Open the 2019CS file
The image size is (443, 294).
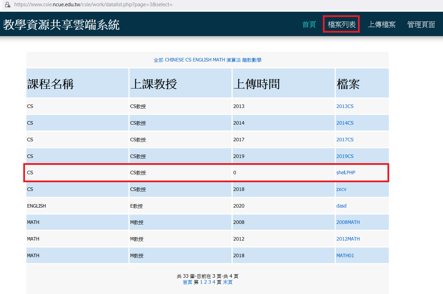tap(345, 156)
